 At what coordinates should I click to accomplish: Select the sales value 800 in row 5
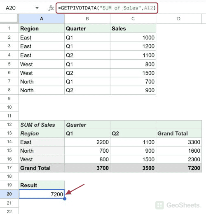pyautogui.click(x=133, y=64)
